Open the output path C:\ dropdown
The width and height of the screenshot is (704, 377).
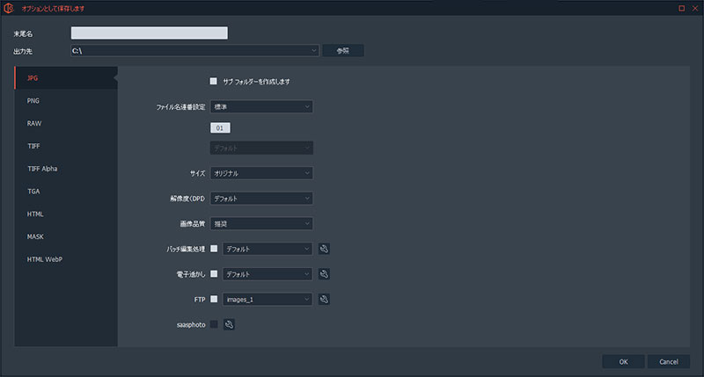pyautogui.click(x=194, y=51)
